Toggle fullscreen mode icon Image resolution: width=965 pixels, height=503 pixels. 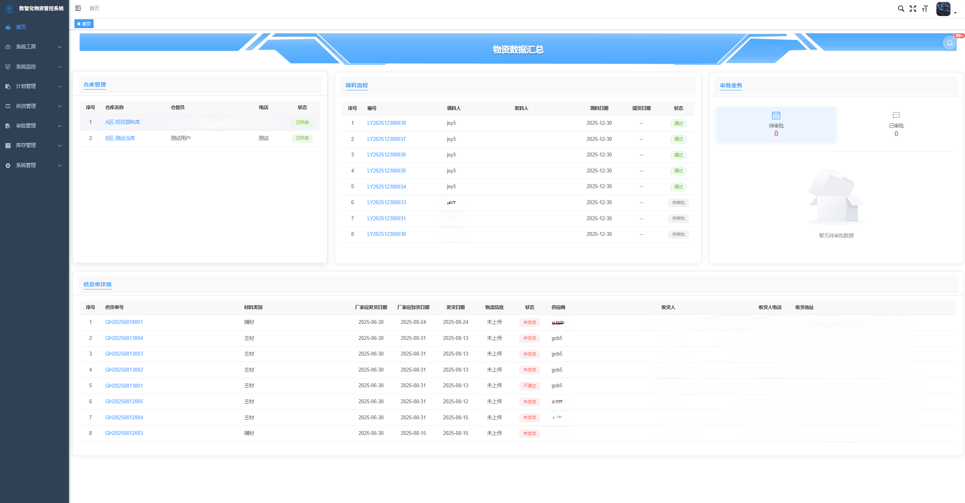(913, 9)
